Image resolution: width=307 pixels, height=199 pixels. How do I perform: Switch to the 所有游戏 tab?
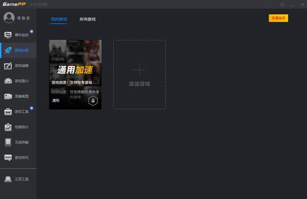(x=87, y=19)
